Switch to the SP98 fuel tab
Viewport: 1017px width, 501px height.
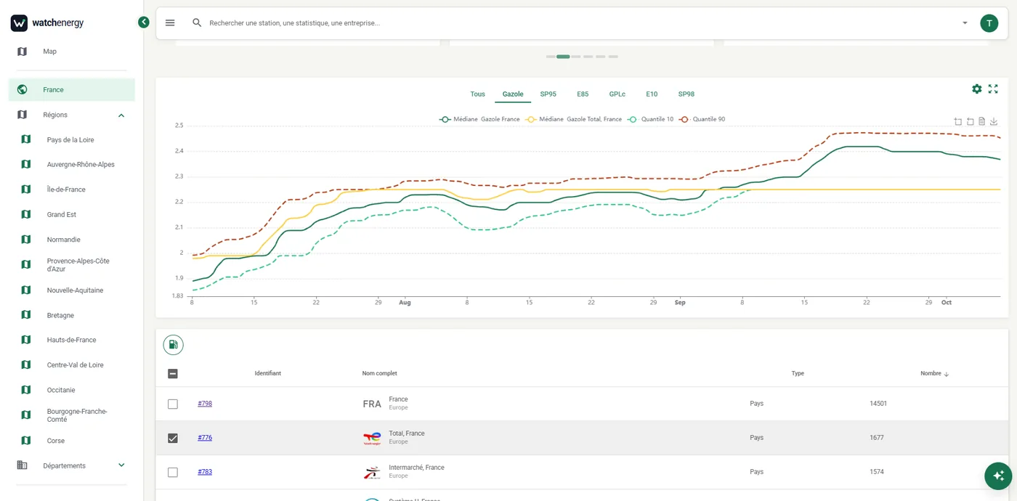click(x=686, y=94)
